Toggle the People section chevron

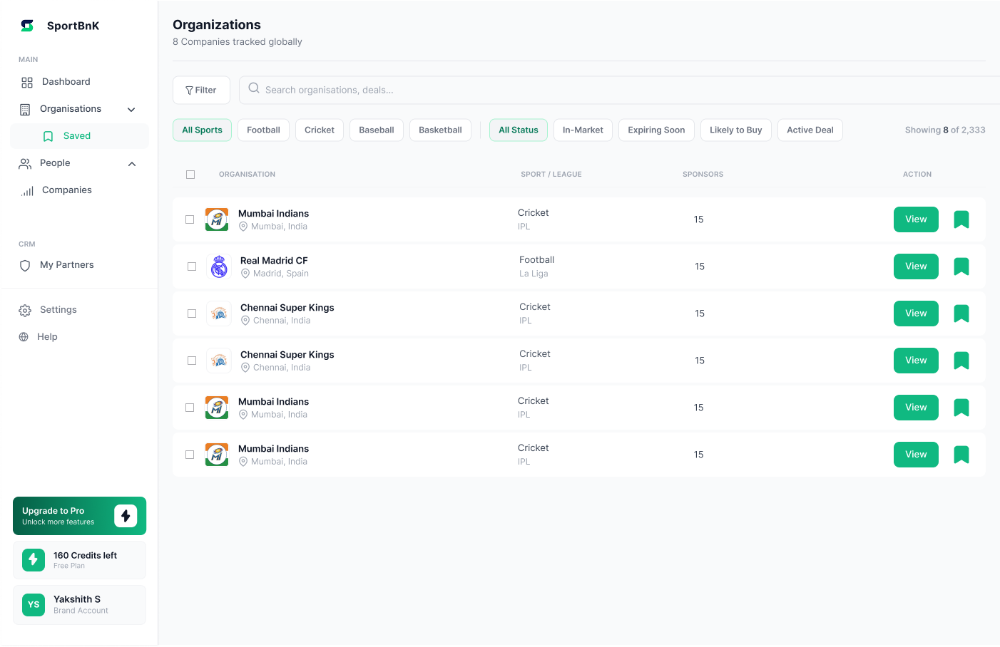132,164
